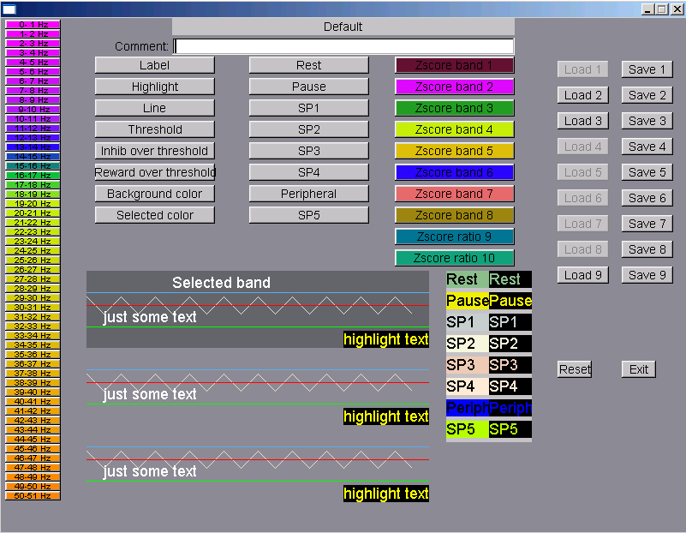Choose the 50-51 Hz orange band
The width and height of the screenshot is (686, 533).
click(x=33, y=495)
